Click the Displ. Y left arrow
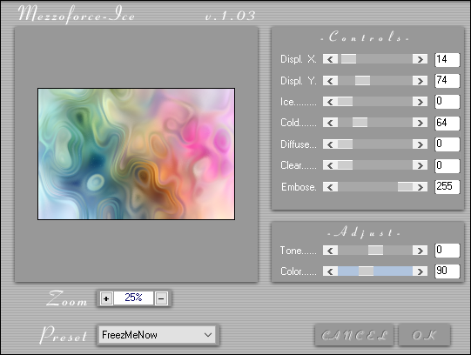This screenshot has width=471, height=355. pyautogui.click(x=331, y=81)
